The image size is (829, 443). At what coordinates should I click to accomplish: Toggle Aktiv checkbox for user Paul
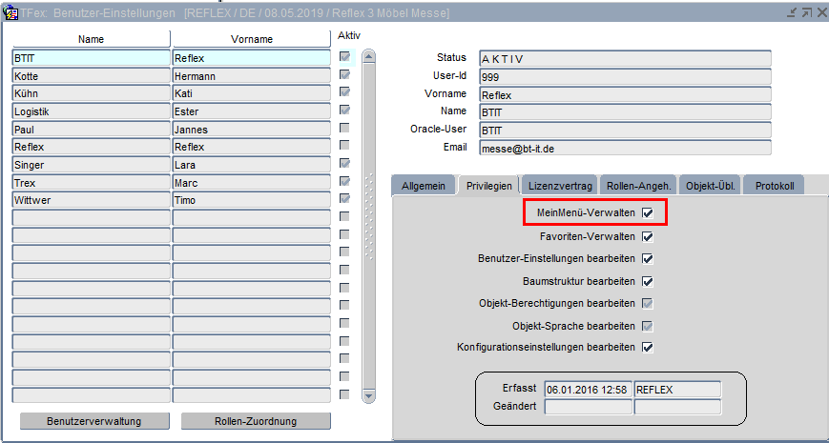(344, 129)
